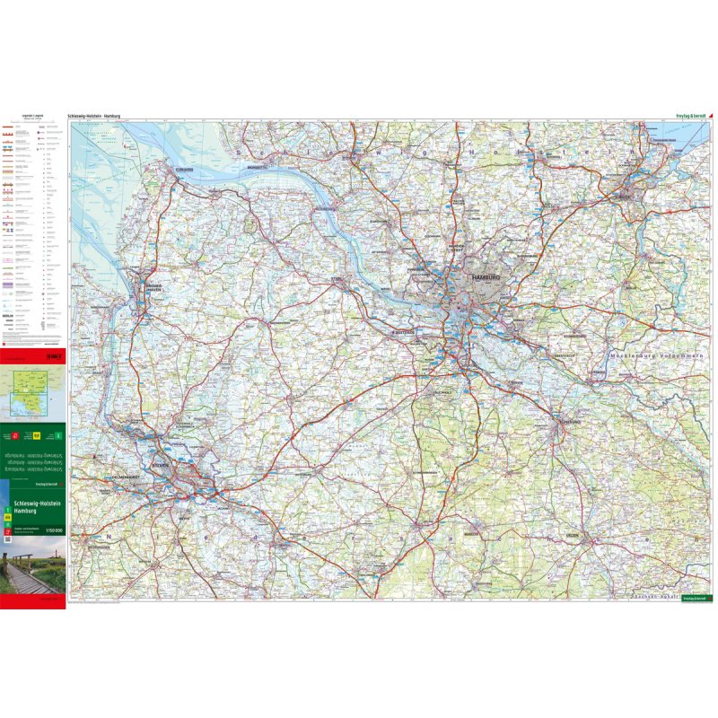Click the upside-down green cover title panel

click(33, 458)
